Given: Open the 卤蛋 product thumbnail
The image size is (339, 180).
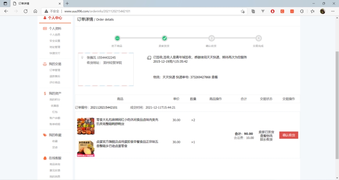Looking at the screenshot, I should tap(86, 148).
